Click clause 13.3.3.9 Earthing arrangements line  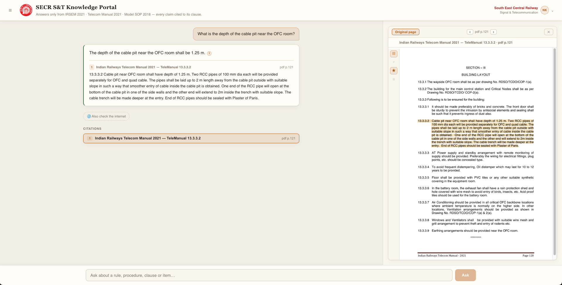point(468,231)
